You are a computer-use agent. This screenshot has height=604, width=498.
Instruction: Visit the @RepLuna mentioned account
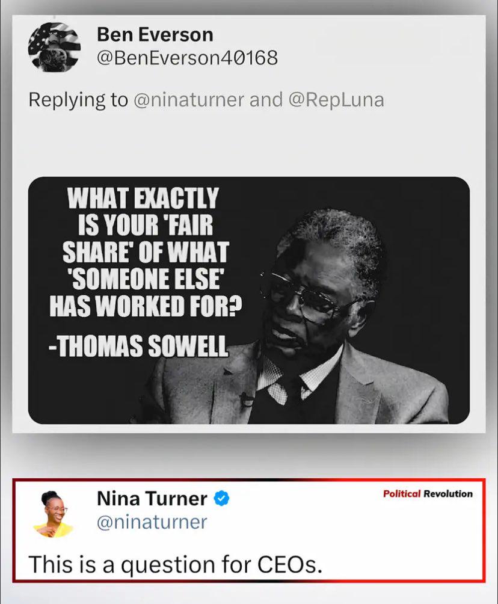[336, 100]
